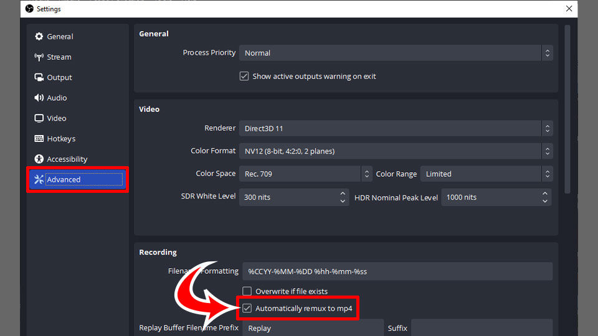
Task: Open the Renderer dropdown
Action: pyautogui.click(x=396, y=128)
